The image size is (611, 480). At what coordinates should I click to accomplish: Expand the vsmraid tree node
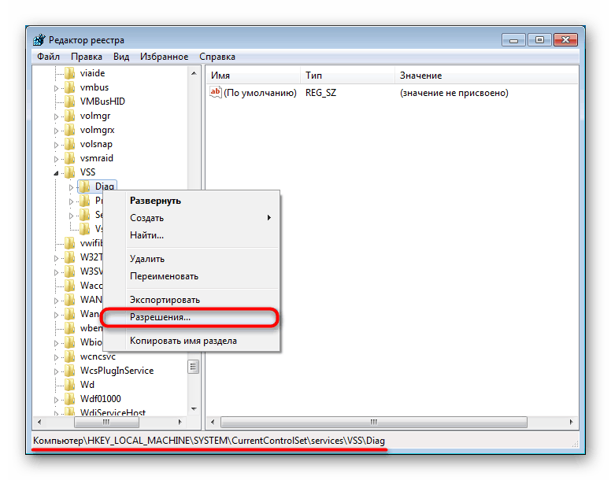point(56,159)
